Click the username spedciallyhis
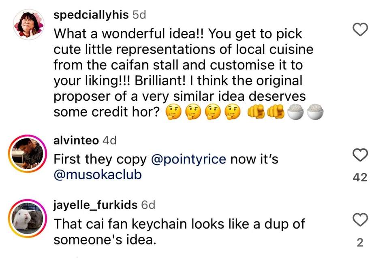The width and height of the screenshot is (389, 259). tap(91, 15)
